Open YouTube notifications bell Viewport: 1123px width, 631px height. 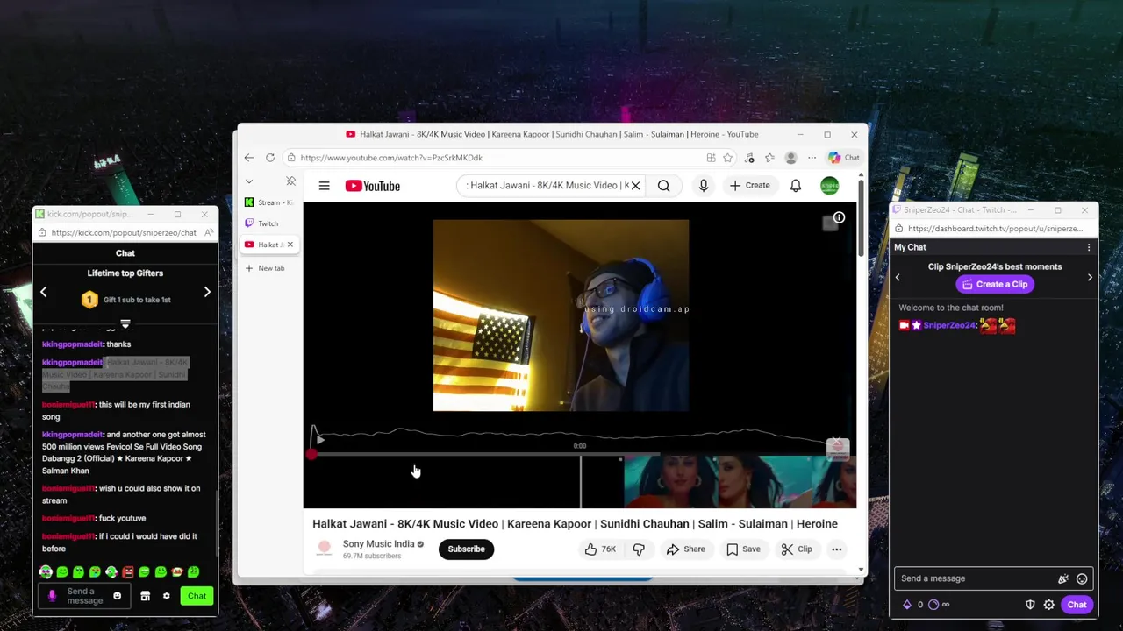[796, 186]
